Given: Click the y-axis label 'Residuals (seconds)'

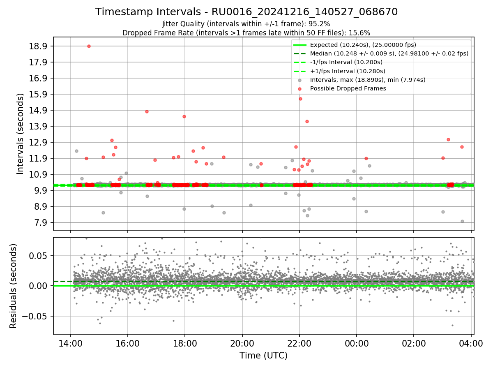Looking at the screenshot, I should click(13, 286).
